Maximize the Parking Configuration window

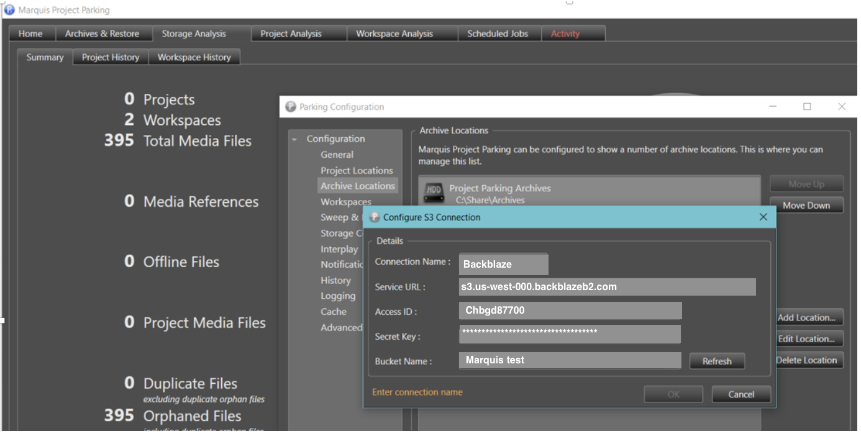pyautogui.click(x=807, y=107)
